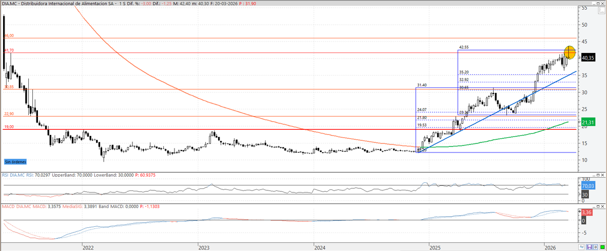Click the pin icon in bottom bar
Image resolution: width=607 pixels, height=251 pixels.
pos(595,247)
